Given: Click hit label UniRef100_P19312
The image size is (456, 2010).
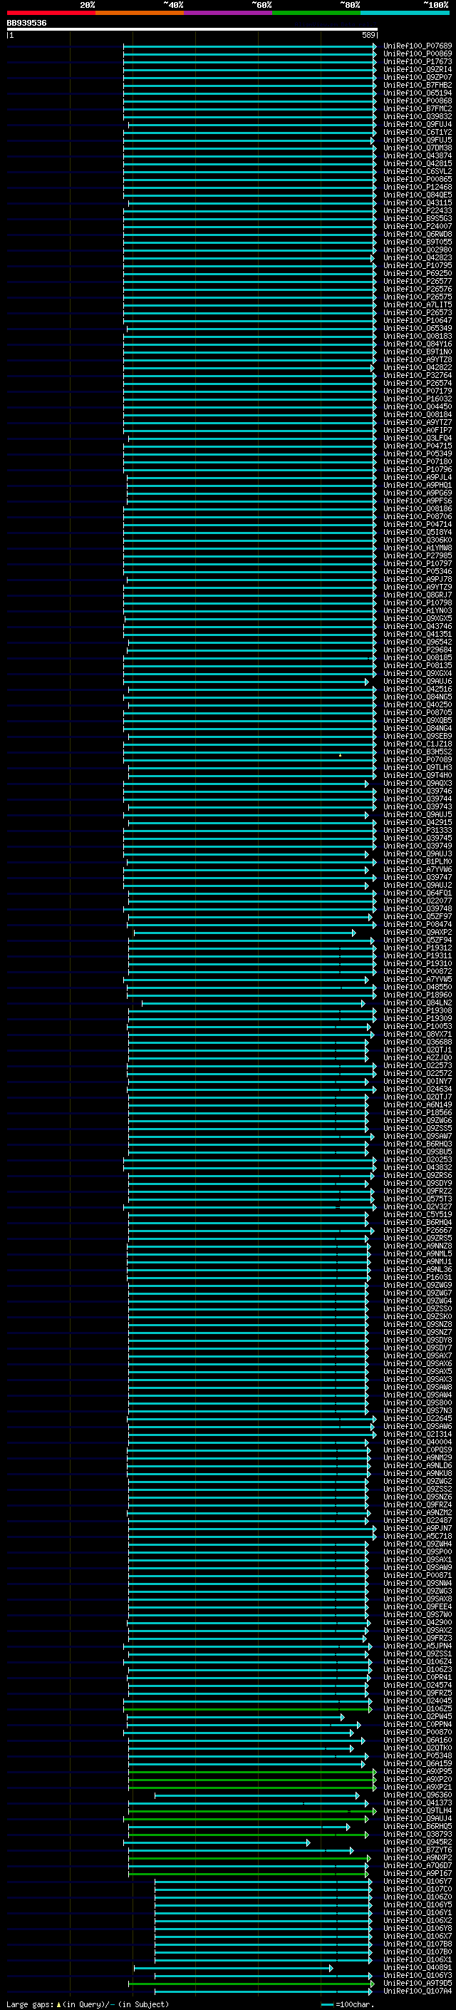Looking at the screenshot, I should (x=417, y=948).
